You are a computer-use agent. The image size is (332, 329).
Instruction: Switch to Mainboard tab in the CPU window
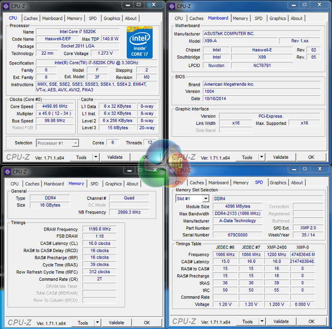click(x=52, y=18)
